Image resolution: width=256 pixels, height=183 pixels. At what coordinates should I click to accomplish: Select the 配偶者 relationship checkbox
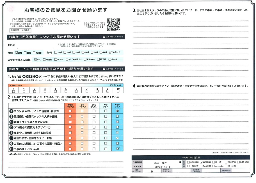click(44, 60)
